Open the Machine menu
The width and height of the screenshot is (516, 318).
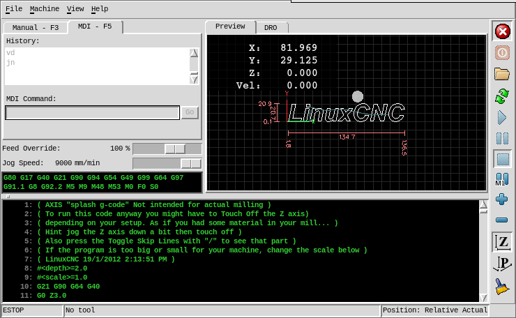(45, 9)
